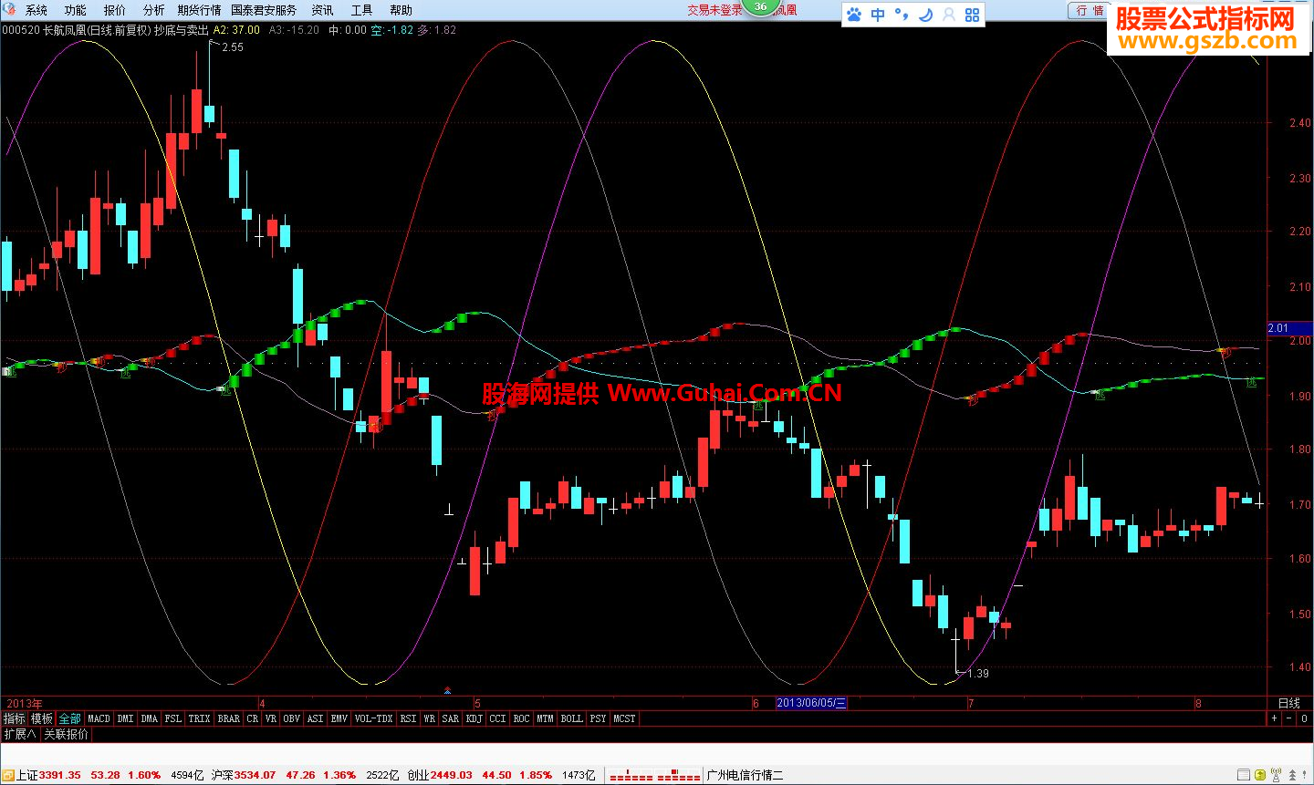Switch to PSY indicator

(599, 718)
